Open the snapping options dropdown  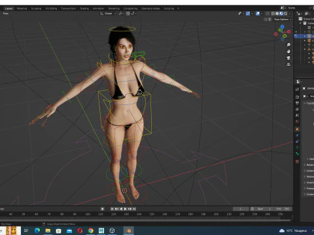tap(133, 14)
